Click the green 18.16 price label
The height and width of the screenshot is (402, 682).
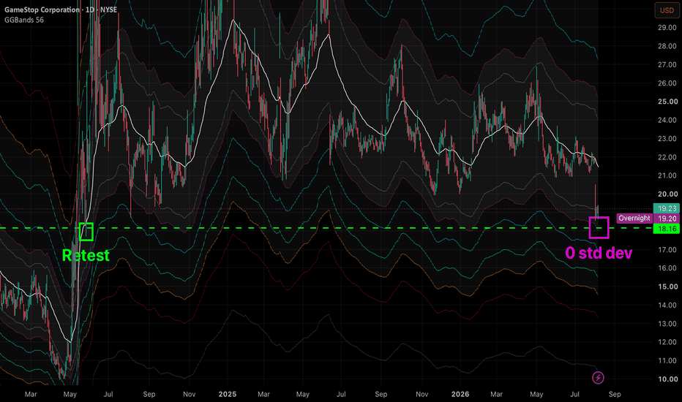tap(667, 229)
